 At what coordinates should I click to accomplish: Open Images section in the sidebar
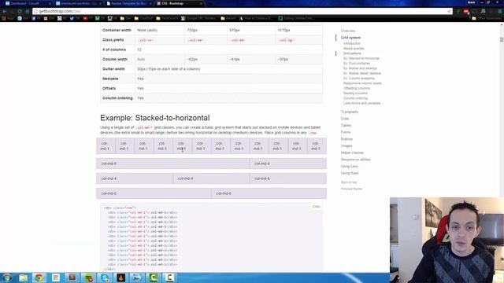(x=346, y=146)
